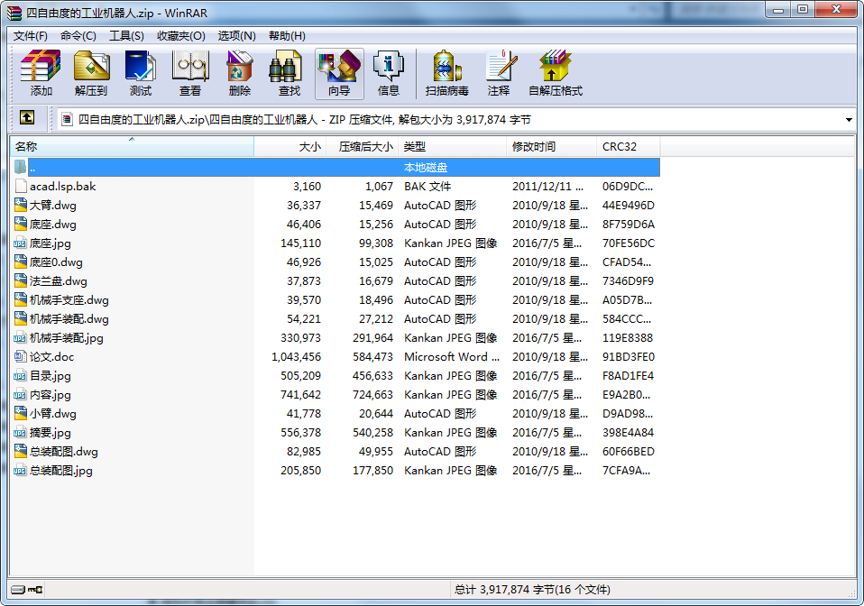Select the 机械手装配.dwg file name

(69, 319)
